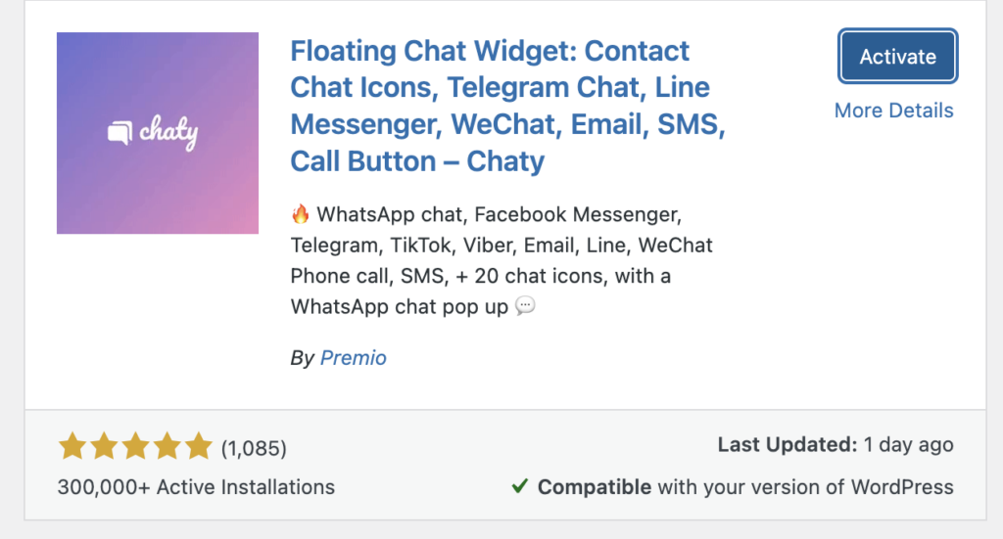Visit the Premio author link
The width and height of the screenshot is (1003, 539).
coord(353,358)
